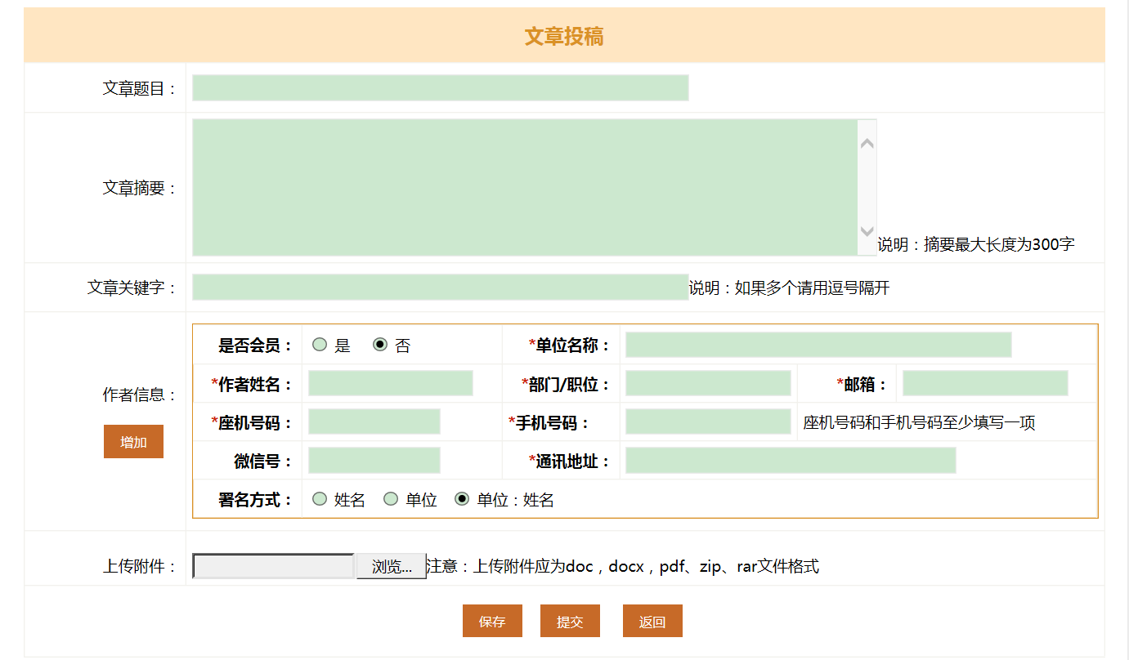Submit the article with 提交 button

click(x=570, y=622)
